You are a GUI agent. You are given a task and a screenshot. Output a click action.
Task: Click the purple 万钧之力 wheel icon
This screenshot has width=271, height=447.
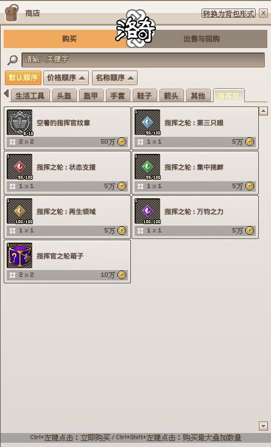point(147,211)
